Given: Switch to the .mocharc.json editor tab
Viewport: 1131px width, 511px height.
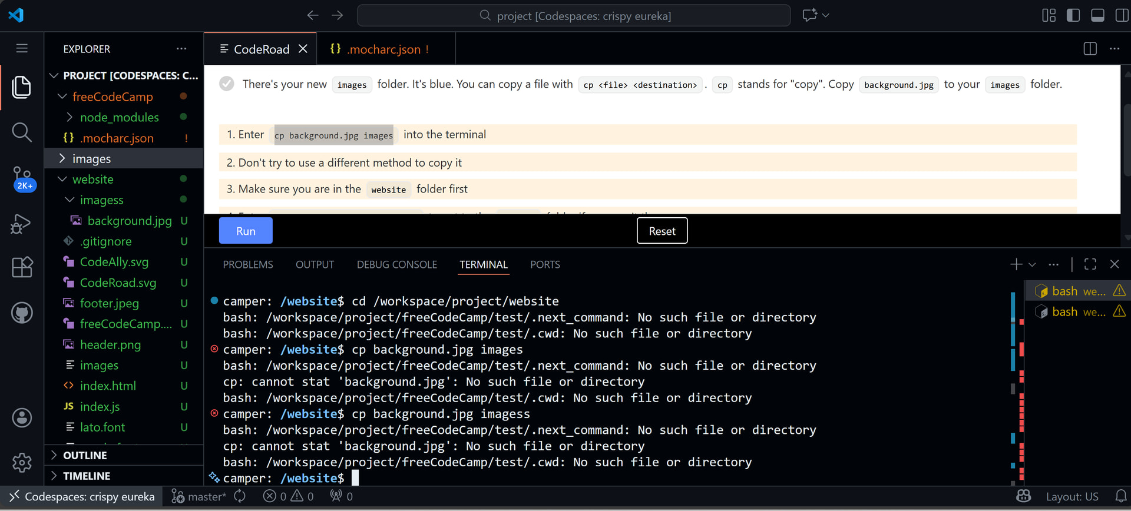Looking at the screenshot, I should [383, 49].
